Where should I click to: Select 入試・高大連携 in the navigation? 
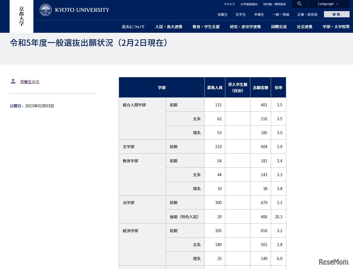[169, 27]
